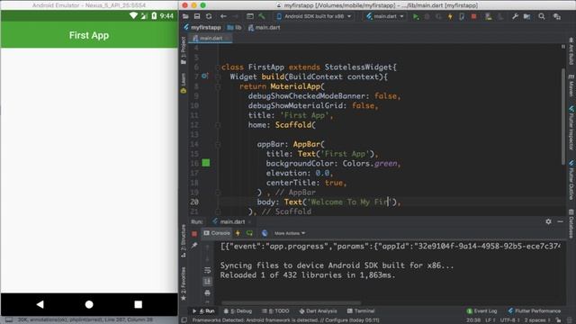Open the Dart Analysis tab
This screenshot has height=324, width=576.
coord(318,311)
